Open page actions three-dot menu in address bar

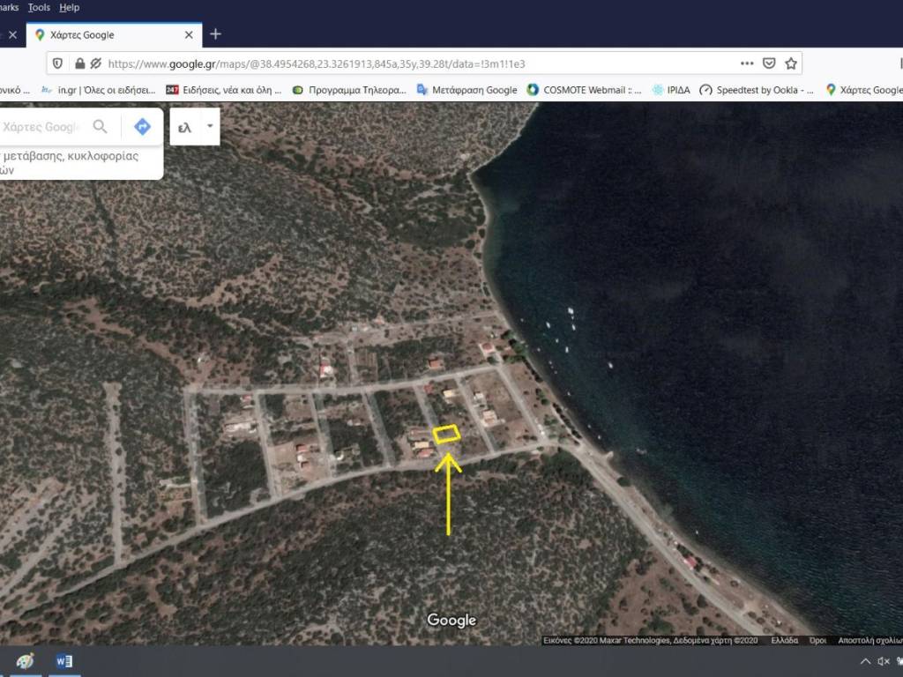click(x=747, y=63)
